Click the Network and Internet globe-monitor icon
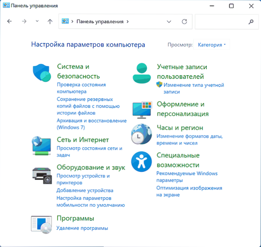This screenshot has height=247, width=261. click(x=42, y=146)
